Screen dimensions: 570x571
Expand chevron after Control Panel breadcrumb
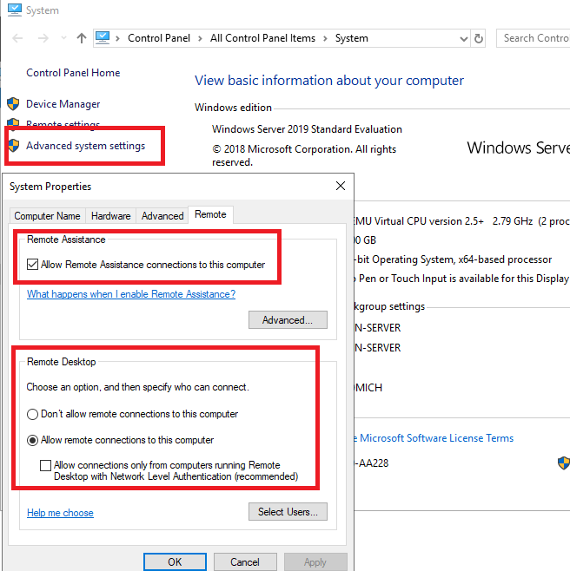click(x=200, y=38)
